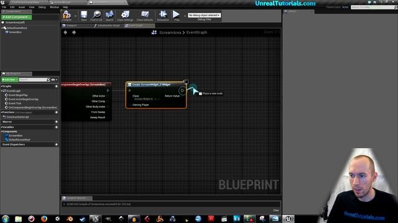Collapse the EventGraph tree item
The width and height of the screenshot is (398, 223).
2,91
